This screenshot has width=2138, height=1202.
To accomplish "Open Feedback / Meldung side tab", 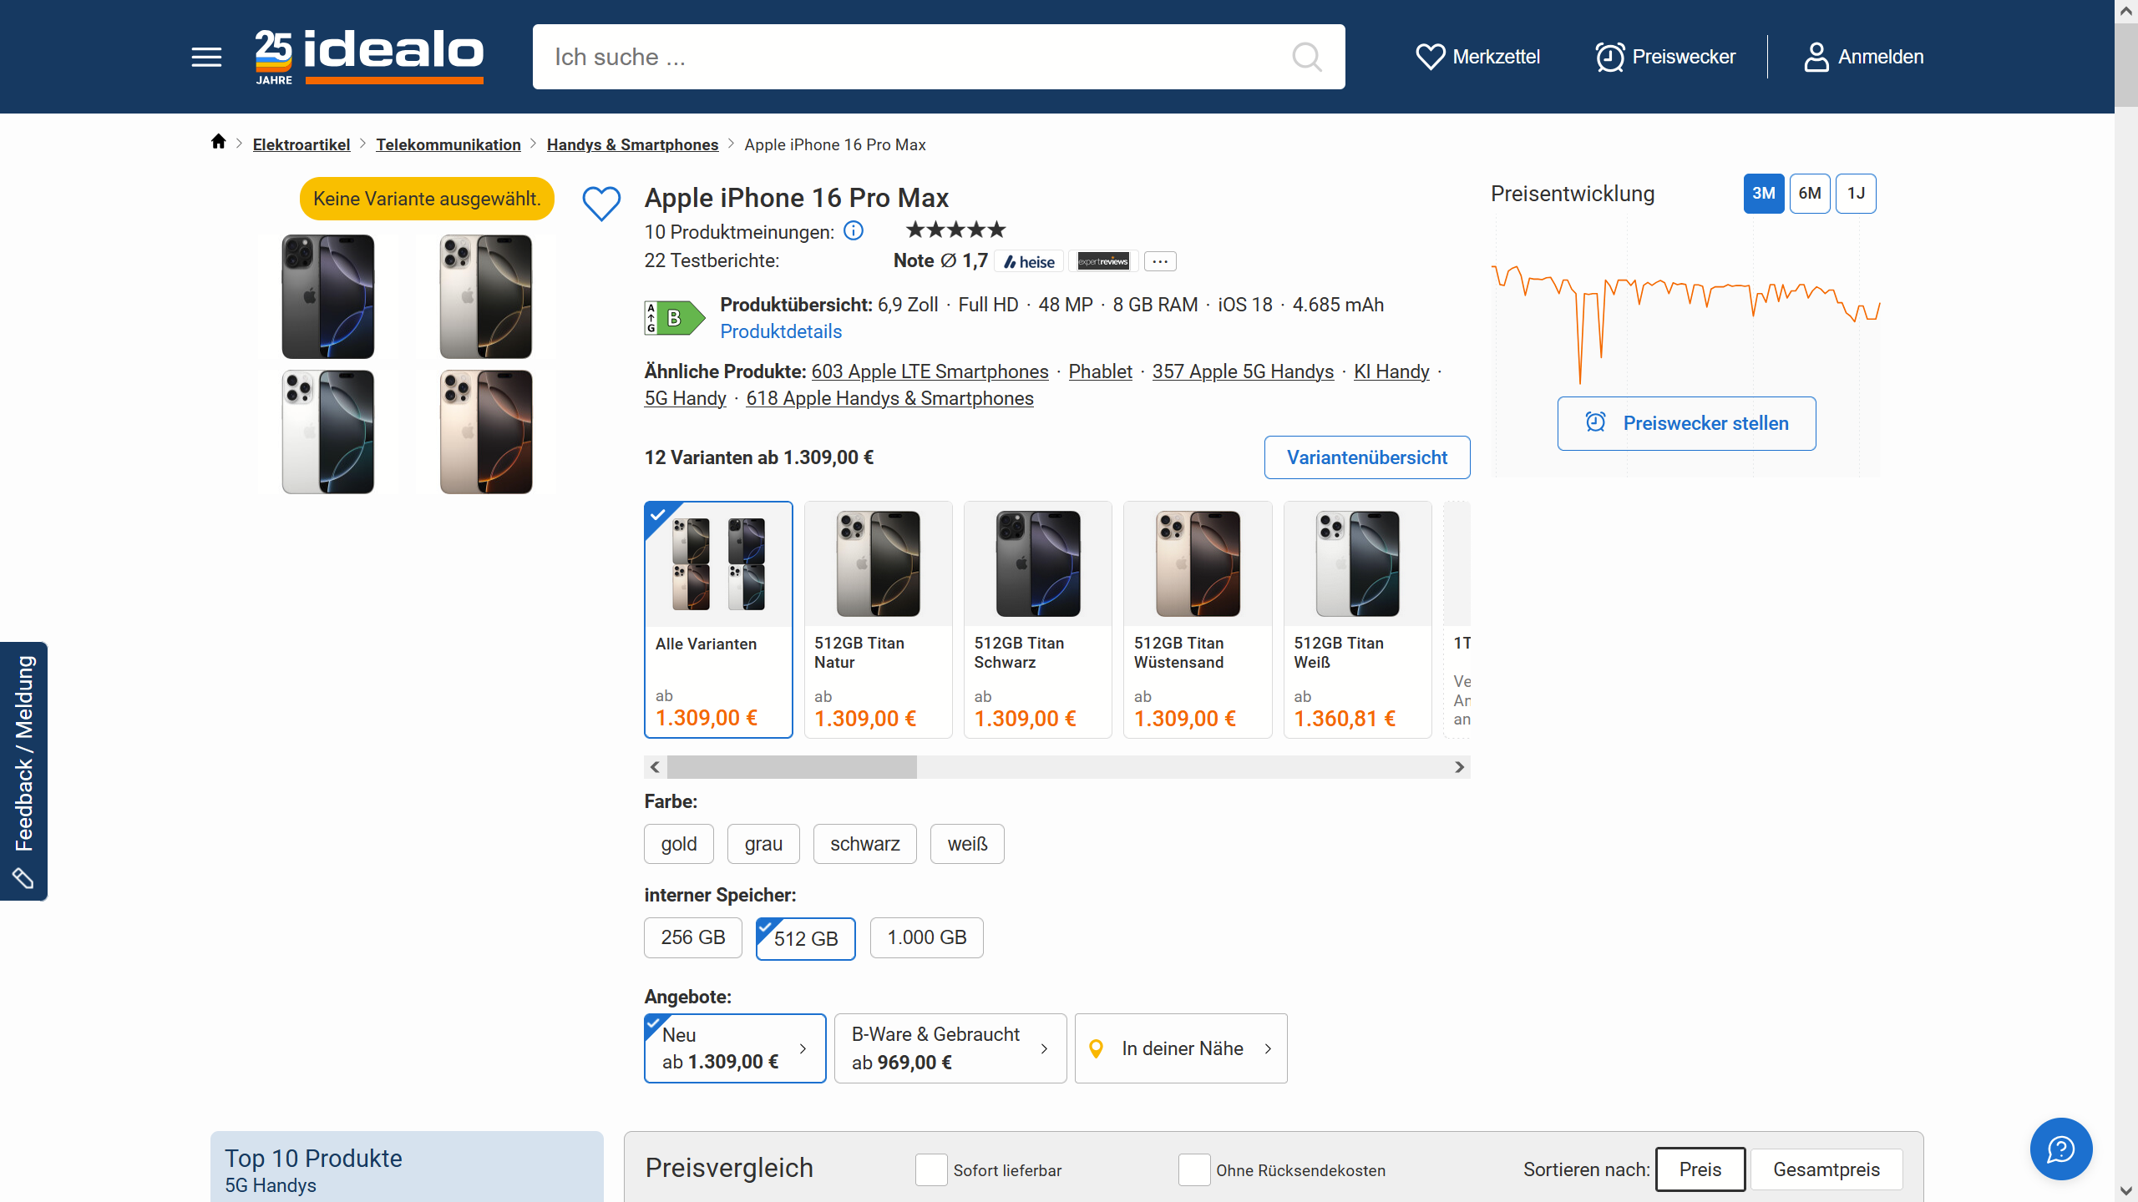I will tap(23, 770).
